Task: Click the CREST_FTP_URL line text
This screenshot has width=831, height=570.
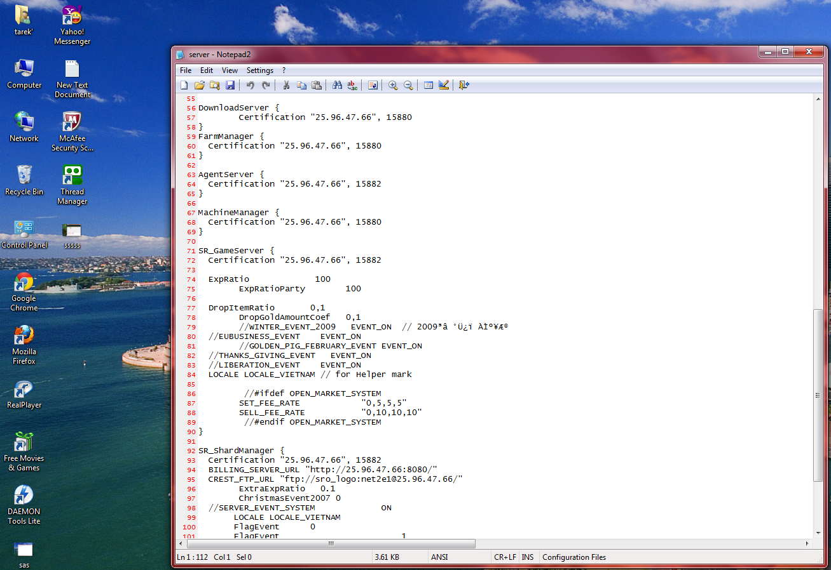Action: coord(335,479)
